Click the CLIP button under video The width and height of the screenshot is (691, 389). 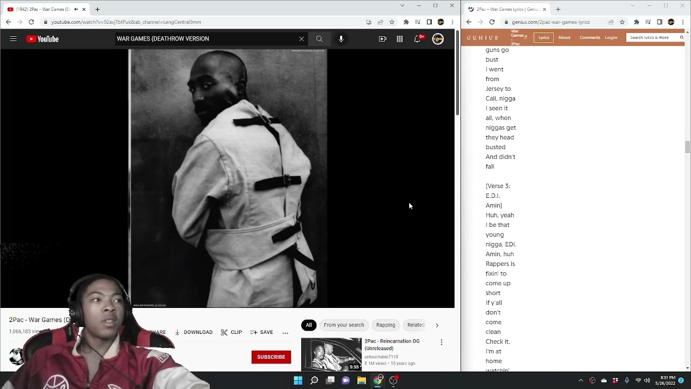pyautogui.click(x=232, y=332)
